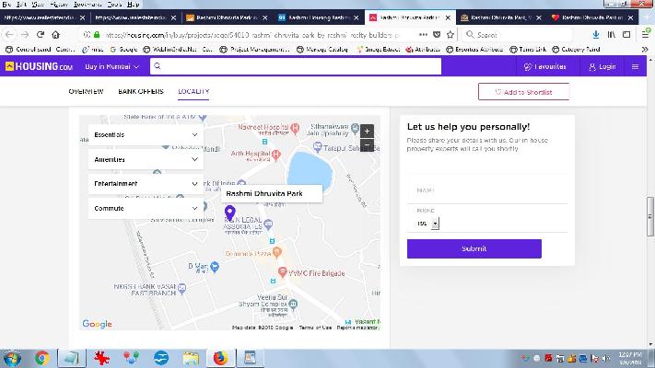Open the Downloads arrow icon
The height and width of the screenshot is (368, 655).
click(x=596, y=35)
